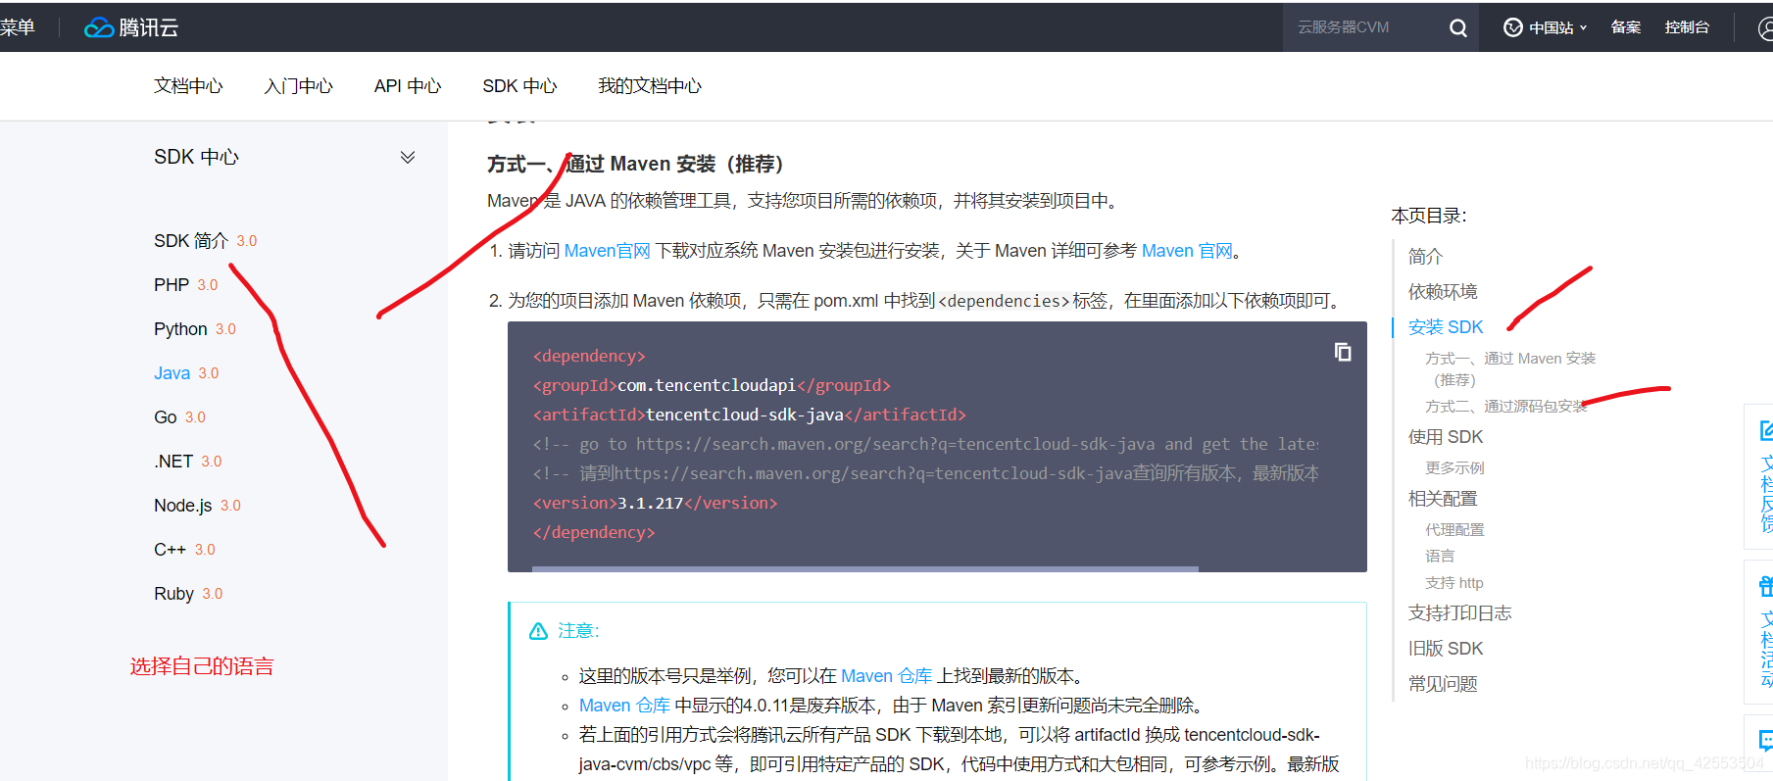1773x781 pixels.
Task: Click the groupId com.tencentcloudapi code line
Action: pyautogui.click(x=712, y=385)
